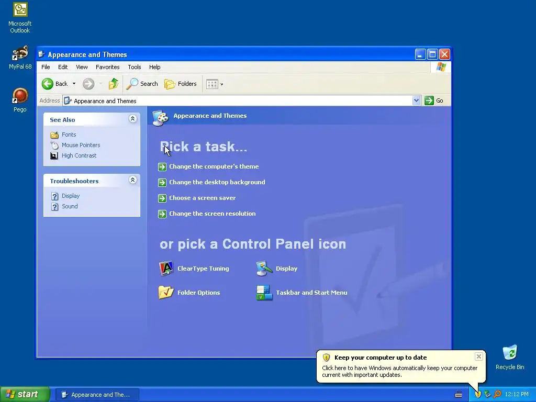Screen dimensions: 536x402
Task: Click the security shield tray icon
Action: (x=478, y=395)
